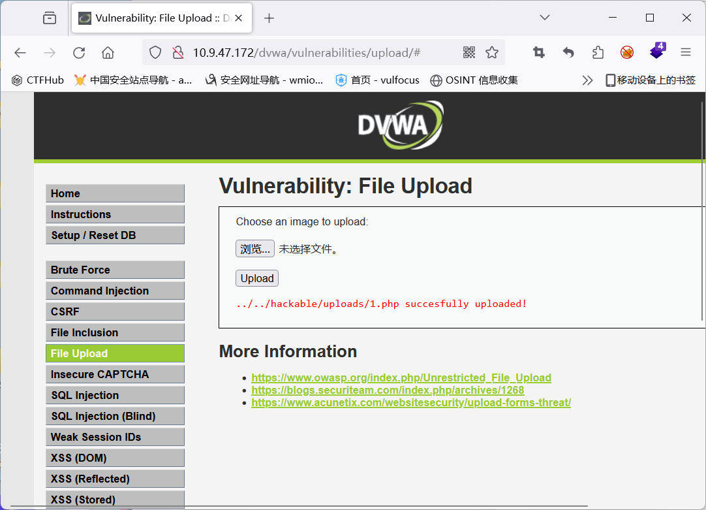Open the CTFHub bookmark

tap(38, 80)
